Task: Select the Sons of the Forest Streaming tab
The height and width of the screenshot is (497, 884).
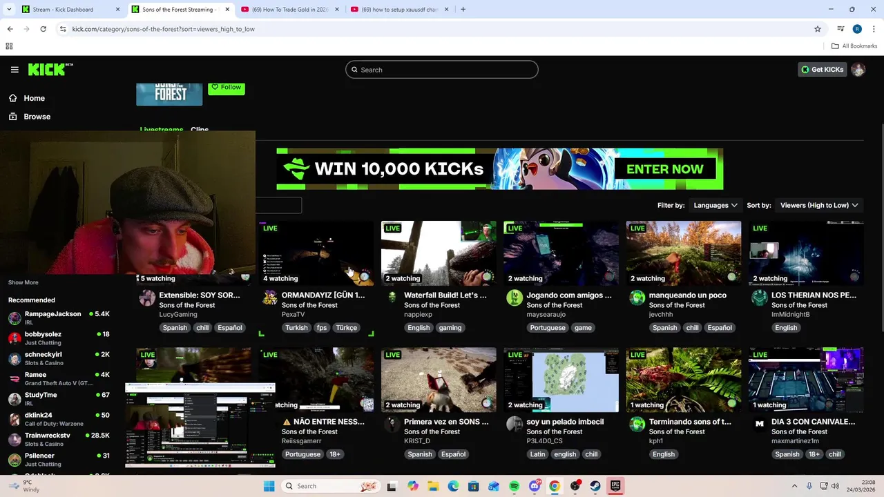Action: 180,10
